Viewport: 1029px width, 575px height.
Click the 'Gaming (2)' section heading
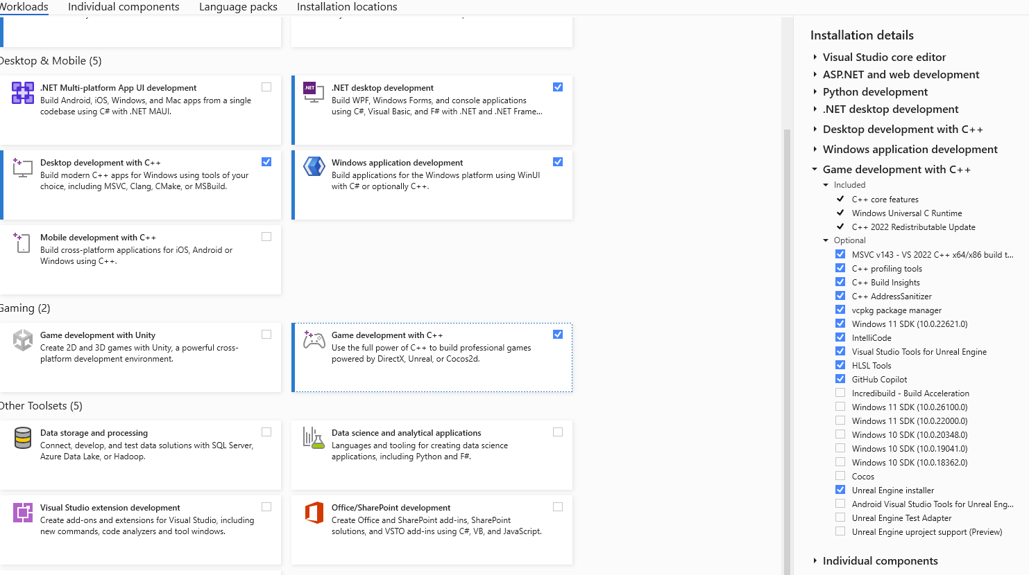pyautogui.click(x=24, y=308)
